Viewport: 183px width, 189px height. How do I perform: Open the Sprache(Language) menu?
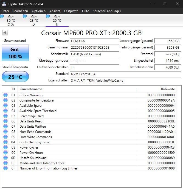[x=107, y=11]
